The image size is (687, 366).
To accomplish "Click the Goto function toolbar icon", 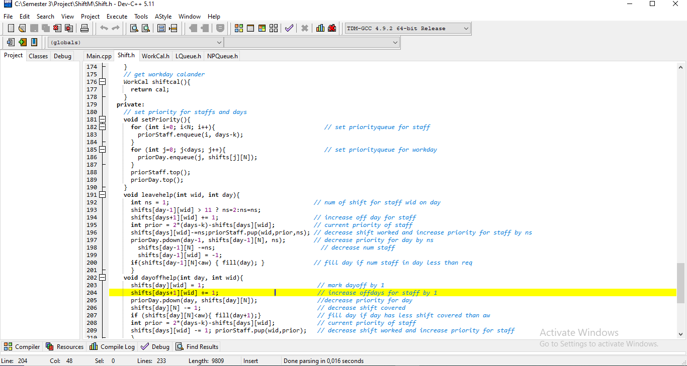I will point(161,29).
